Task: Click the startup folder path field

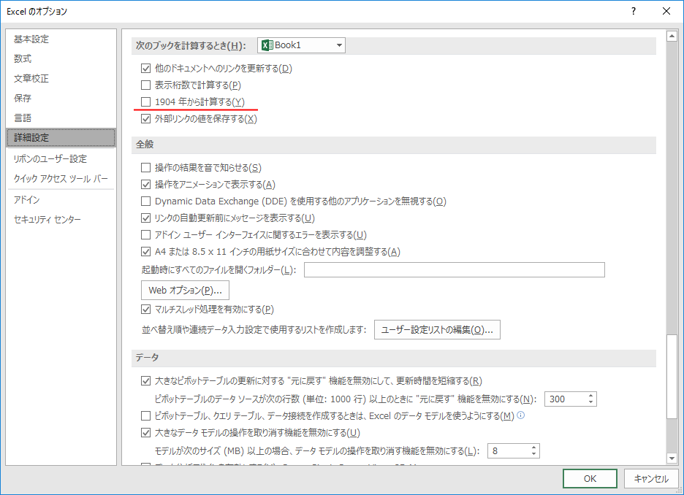Action: 454,269
